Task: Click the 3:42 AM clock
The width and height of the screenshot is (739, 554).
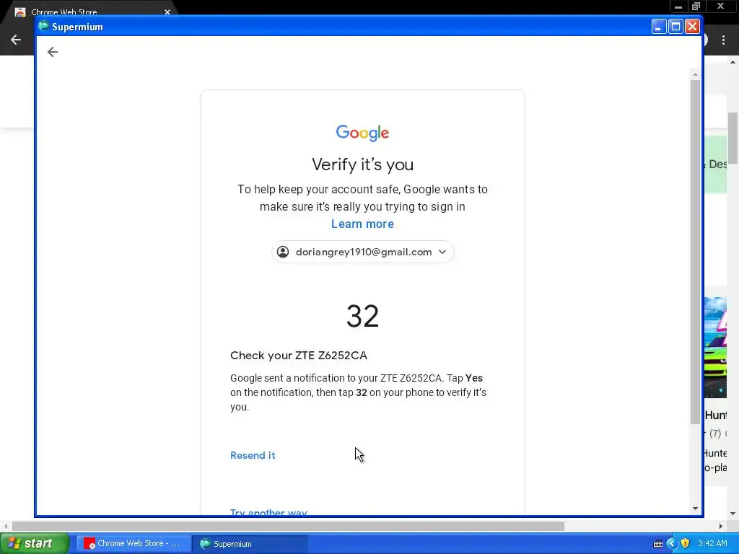Action: (x=712, y=543)
